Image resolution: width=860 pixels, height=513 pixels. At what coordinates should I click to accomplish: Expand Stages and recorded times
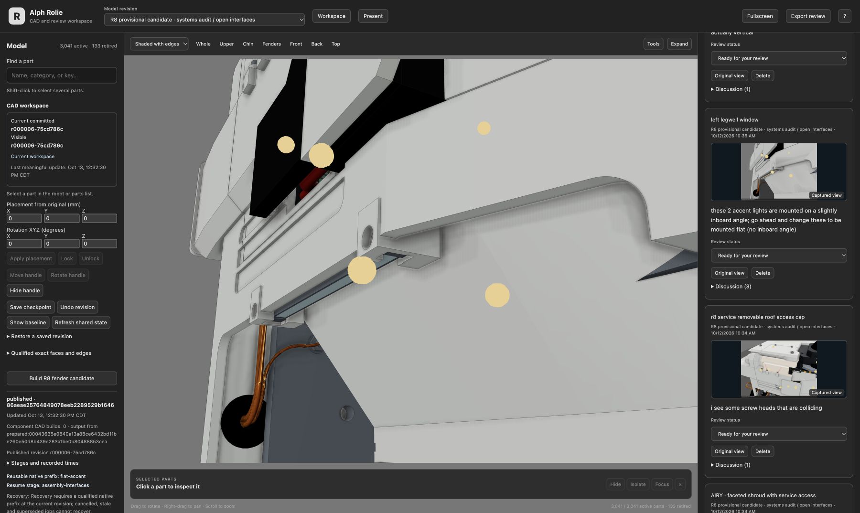coord(43,463)
